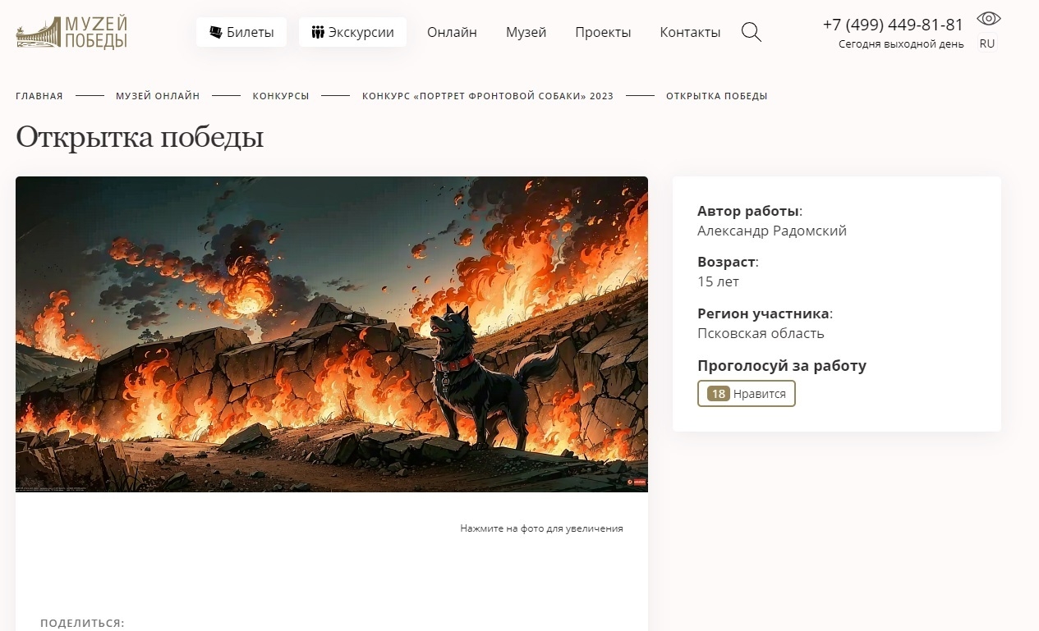This screenshot has height=631, width=1039.
Task: Vote with the Нравится button
Action: (x=747, y=394)
